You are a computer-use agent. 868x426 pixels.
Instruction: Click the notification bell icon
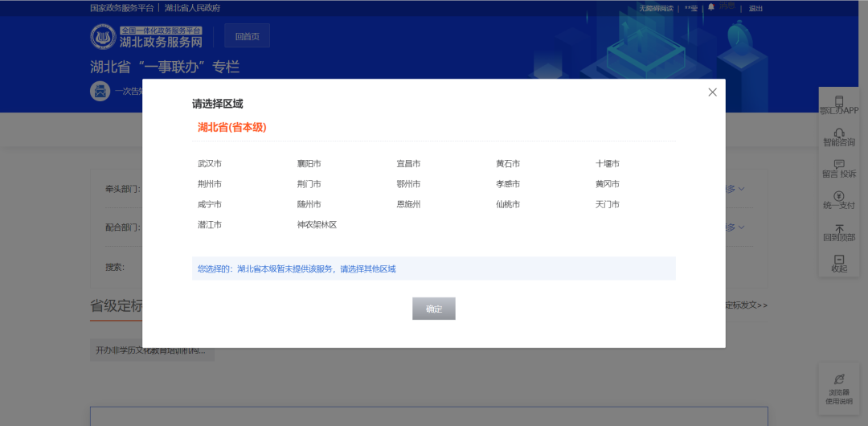(710, 7)
